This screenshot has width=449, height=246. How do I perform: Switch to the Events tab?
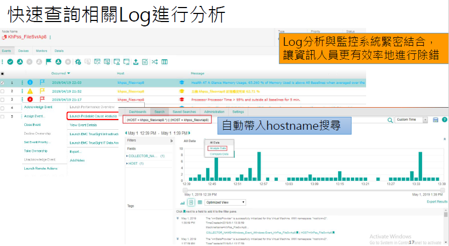(6, 51)
